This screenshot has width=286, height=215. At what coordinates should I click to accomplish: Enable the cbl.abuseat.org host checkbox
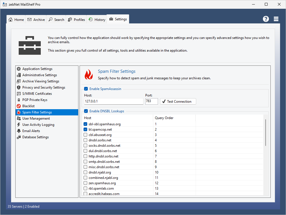pos(86,135)
